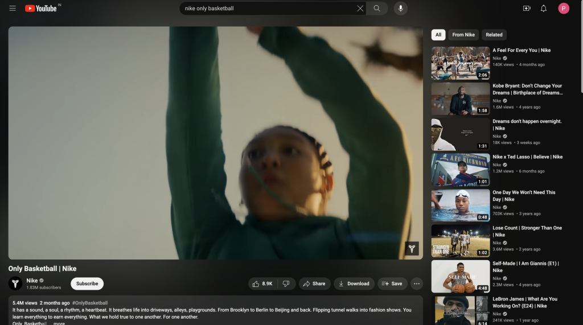Select the 'From Nike' filter chip

coord(463,35)
